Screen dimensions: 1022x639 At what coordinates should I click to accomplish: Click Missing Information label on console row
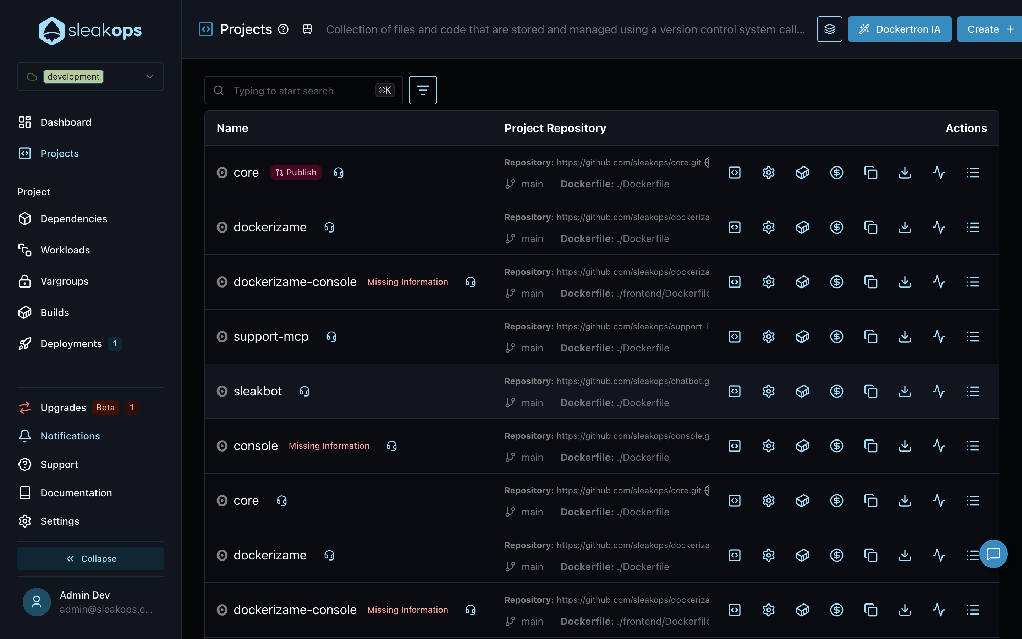coord(329,446)
